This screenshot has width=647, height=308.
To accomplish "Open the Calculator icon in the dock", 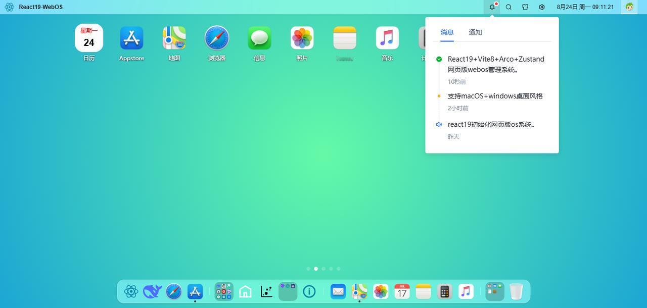I will coord(444,291).
